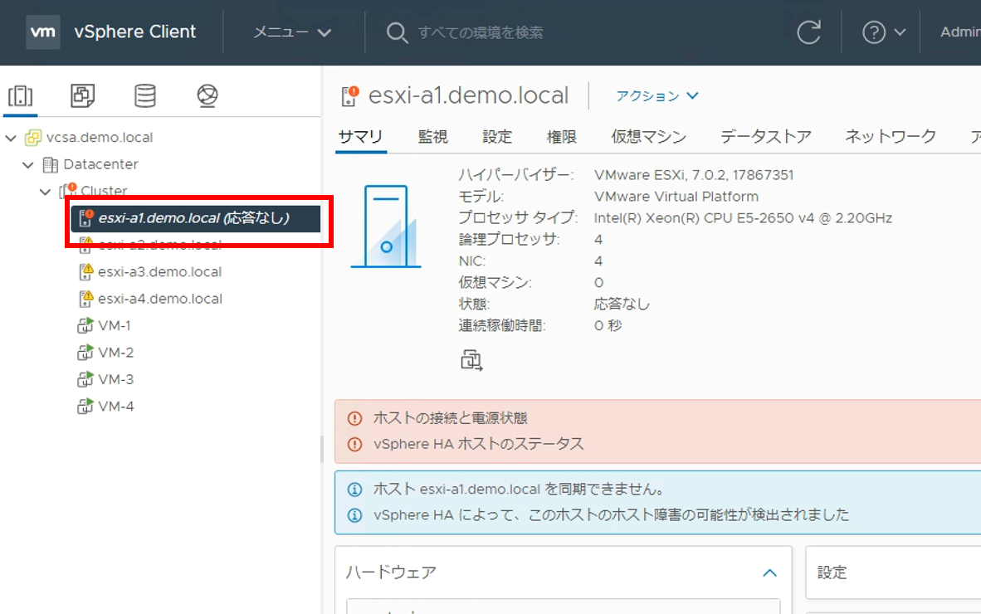Image resolution: width=981 pixels, height=614 pixels.
Task: Open the help dropdown chevron
Action: tap(900, 32)
